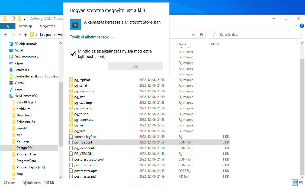Click the Explorer help question-mark icon

(301, 26)
